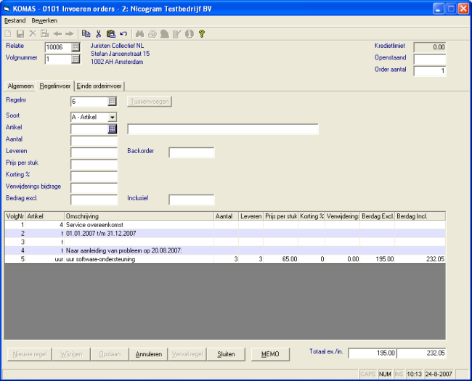Click the Prijs per stuk field
This screenshot has width=472, height=381.
pos(94,164)
